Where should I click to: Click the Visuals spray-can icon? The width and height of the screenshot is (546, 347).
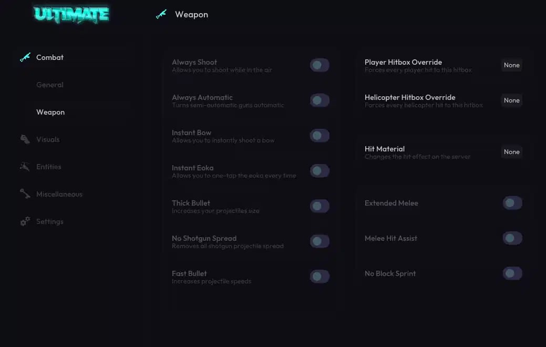click(25, 139)
